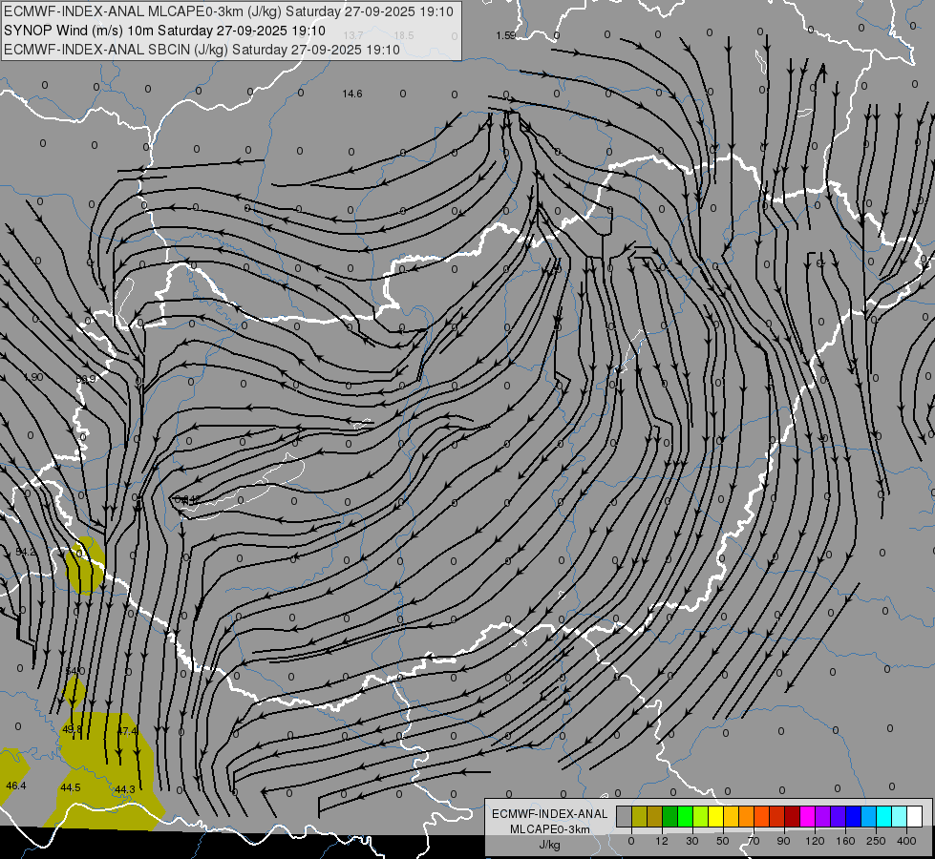Click the legend tick value 250
935x859 pixels.
pos(876,841)
